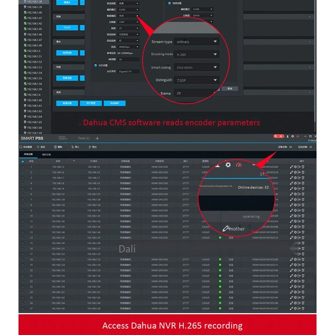
Task: Click the gear icon for device 192.168.1.60
Action: pyautogui.click(x=295, y=287)
